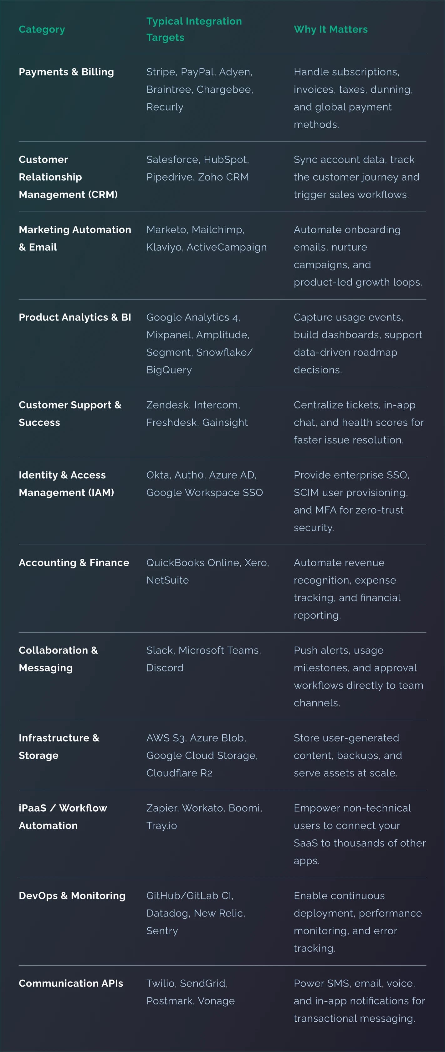This screenshot has width=445, height=1052.
Task: Select the Infrastructure & Storage label
Action: click(x=59, y=747)
